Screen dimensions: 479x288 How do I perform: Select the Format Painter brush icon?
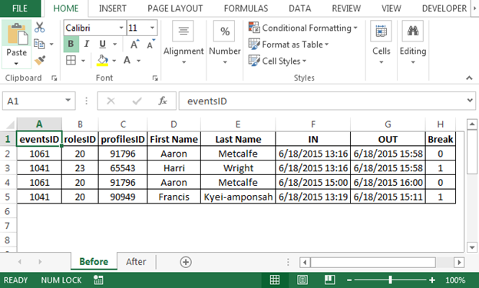(x=40, y=61)
